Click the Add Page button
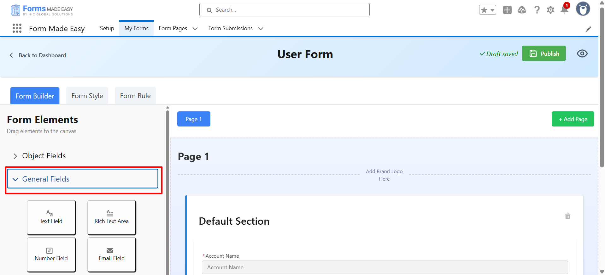The width and height of the screenshot is (605, 275). coord(573,119)
